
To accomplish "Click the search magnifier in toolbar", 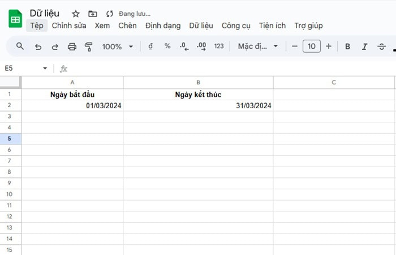I will (x=20, y=46).
